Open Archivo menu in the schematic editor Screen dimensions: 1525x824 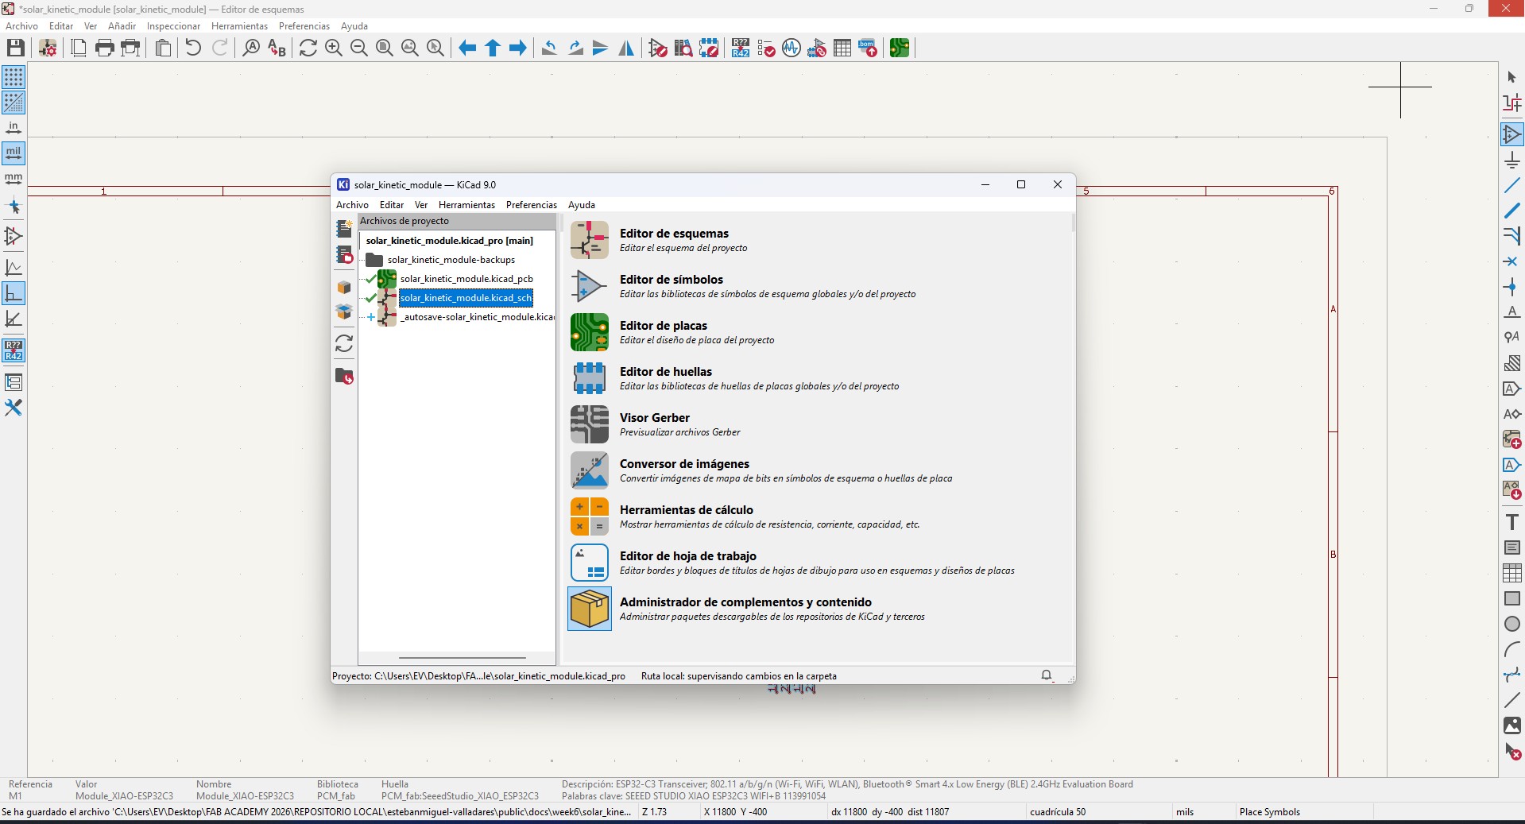(x=21, y=26)
